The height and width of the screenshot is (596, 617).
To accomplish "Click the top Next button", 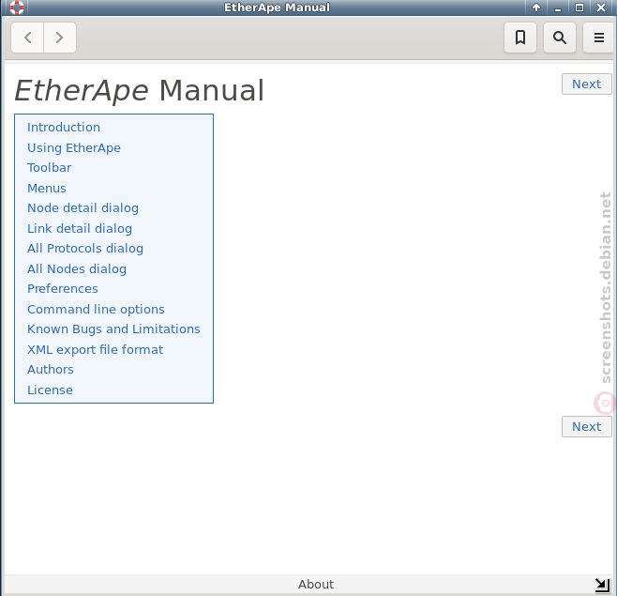I will (586, 84).
